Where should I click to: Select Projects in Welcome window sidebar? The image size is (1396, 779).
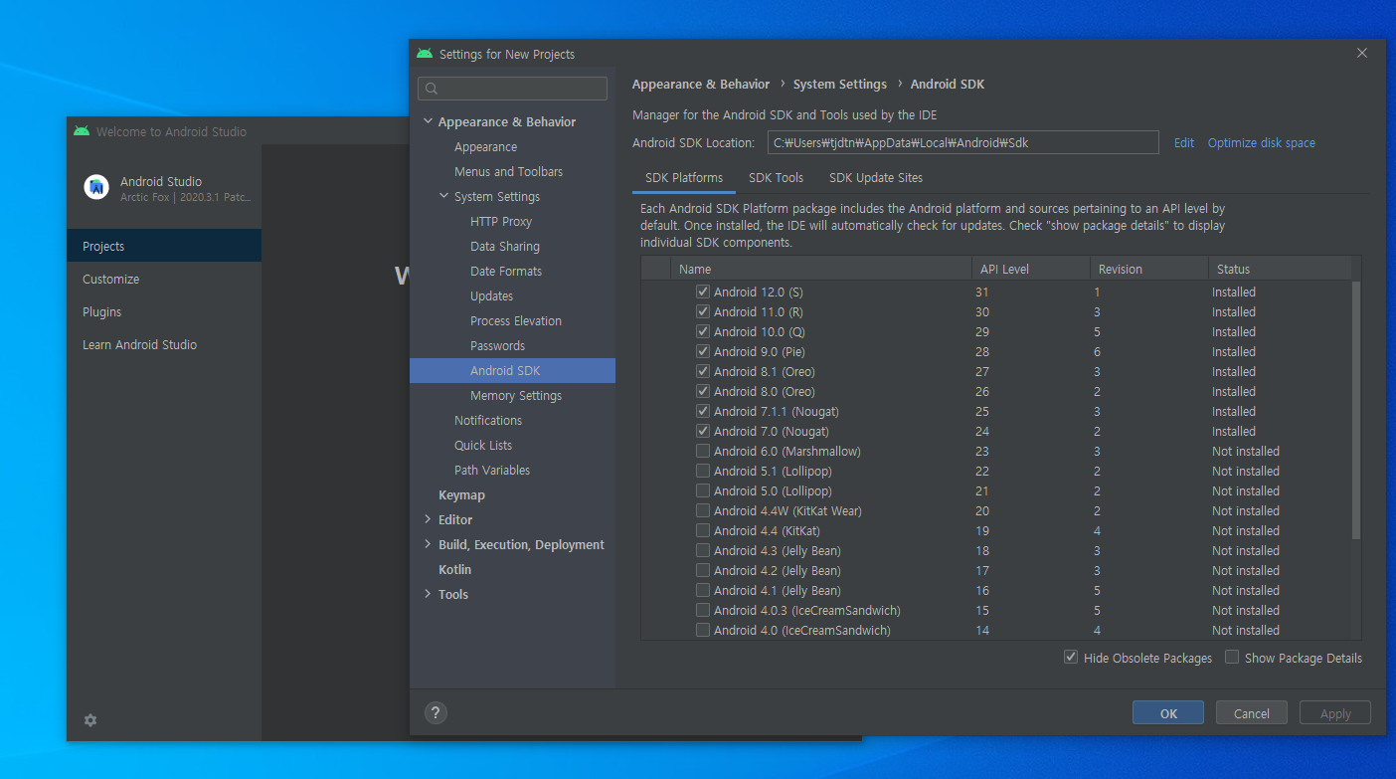(164, 246)
